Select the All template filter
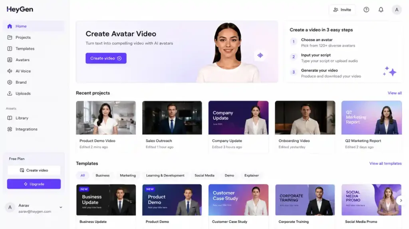 pyautogui.click(x=82, y=175)
